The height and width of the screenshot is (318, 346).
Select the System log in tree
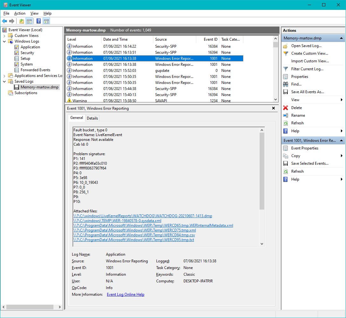tap(26, 64)
